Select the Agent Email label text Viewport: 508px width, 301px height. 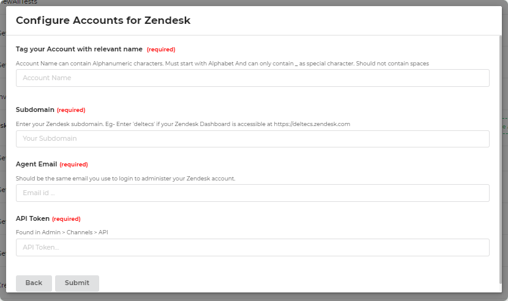pyautogui.click(x=36, y=164)
